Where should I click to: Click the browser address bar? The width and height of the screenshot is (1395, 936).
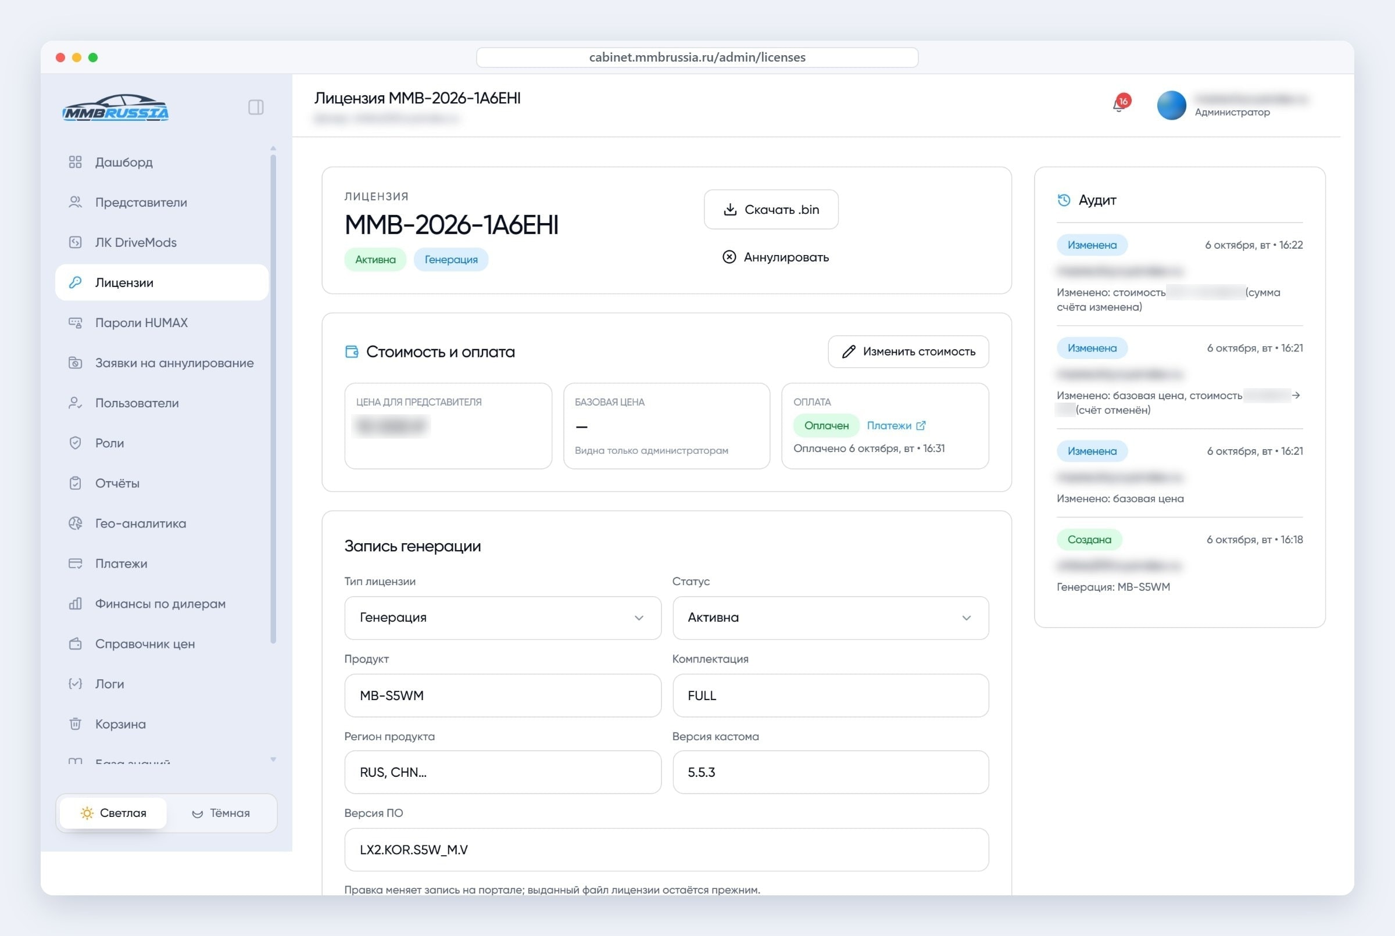pos(697,58)
